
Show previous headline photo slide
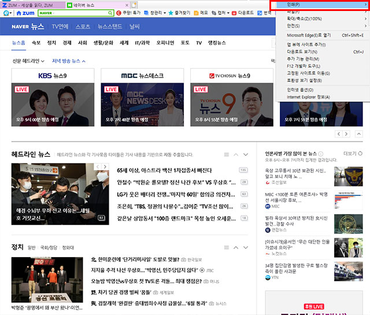coord(98,166)
